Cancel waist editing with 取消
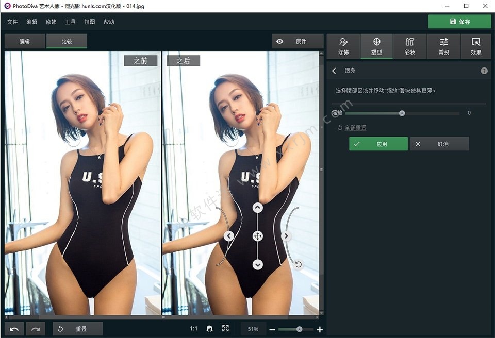The height and width of the screenshot is (338, 495). pyautogui.click(x=439, y=144)
